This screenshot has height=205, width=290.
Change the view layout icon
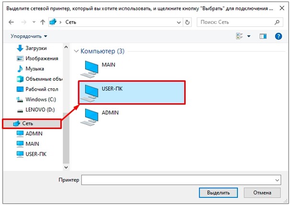point(239,36)
